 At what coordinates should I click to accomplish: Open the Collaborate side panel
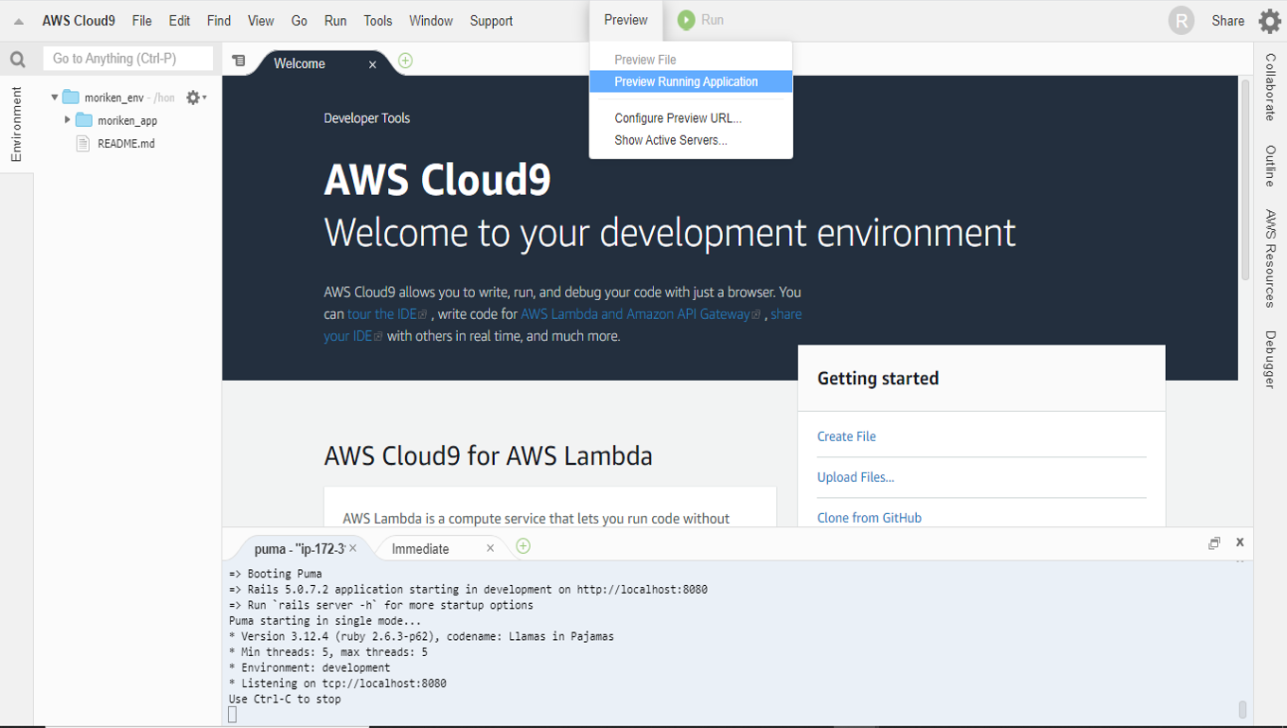(x=1270, y=87)
